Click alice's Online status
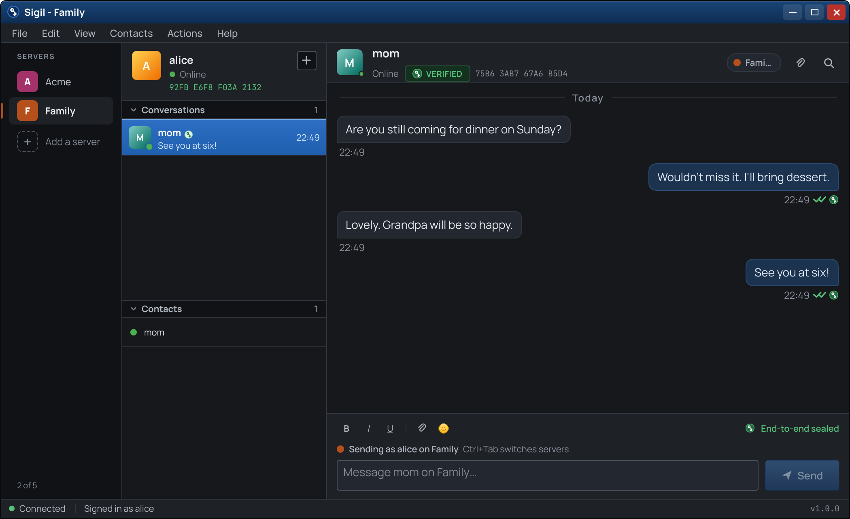 pos(188,74)
